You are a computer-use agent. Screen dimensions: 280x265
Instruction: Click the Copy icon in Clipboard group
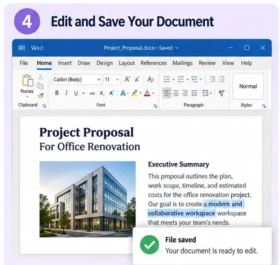(x=40, y=86)
